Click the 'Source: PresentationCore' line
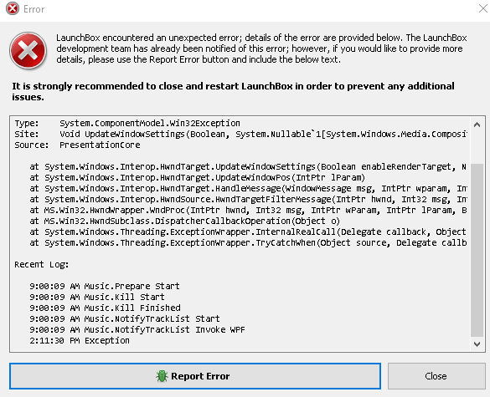Viewport: 490px width, 397px height. [77, 145]
